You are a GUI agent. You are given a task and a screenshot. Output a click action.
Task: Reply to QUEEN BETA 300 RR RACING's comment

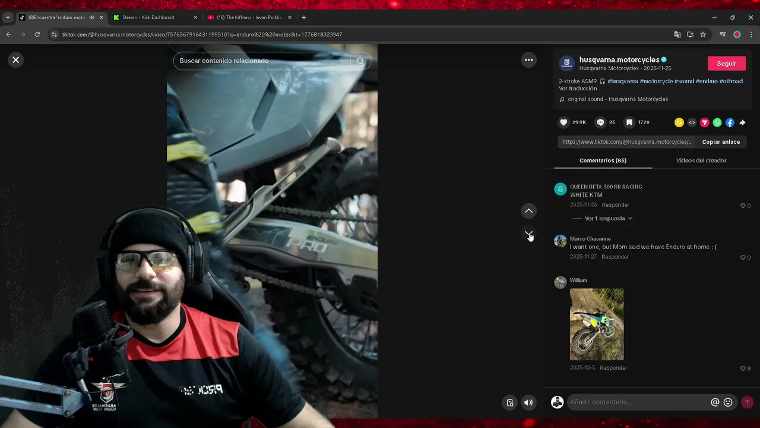[615, 205]
